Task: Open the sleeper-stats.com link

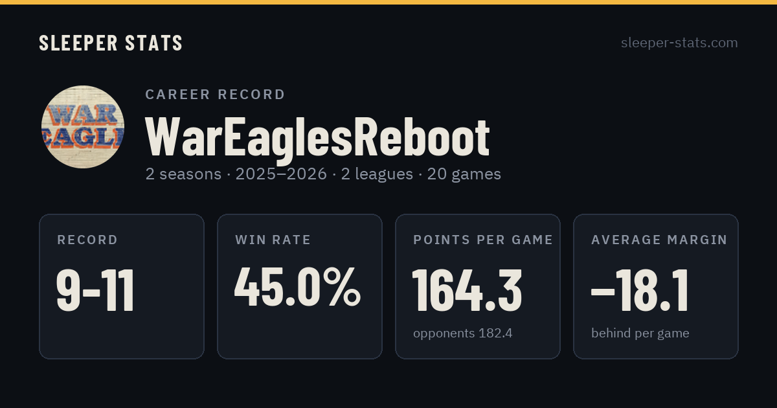Action: (x=679, y=43)
